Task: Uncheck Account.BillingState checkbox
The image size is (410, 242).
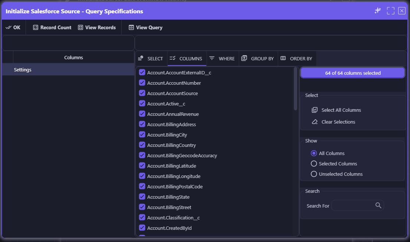Action: 142,196
